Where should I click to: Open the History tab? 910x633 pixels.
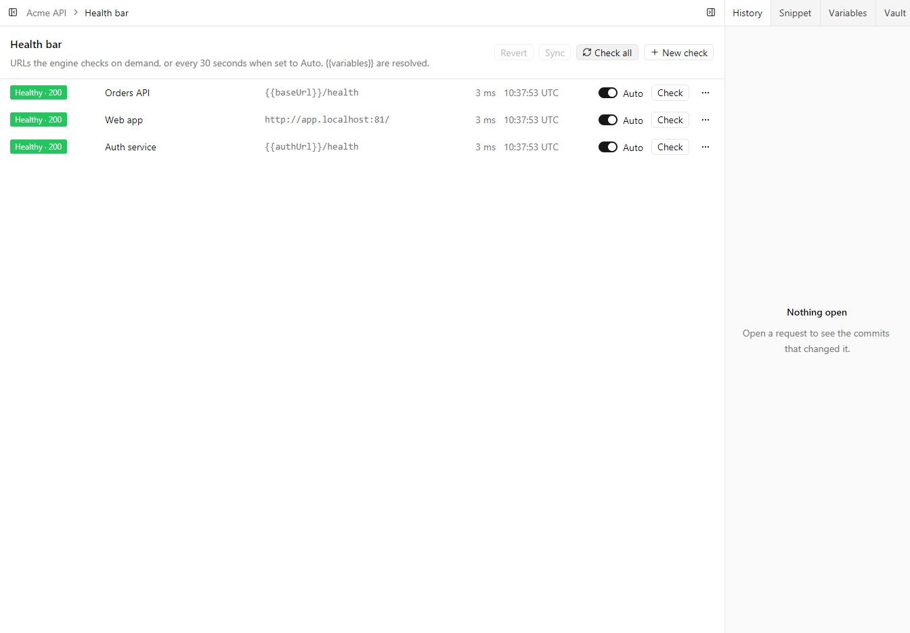(x=747, y=13)
